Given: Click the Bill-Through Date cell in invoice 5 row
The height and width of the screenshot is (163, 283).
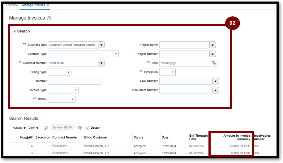Looking at the screenshot, I should 196,153.
